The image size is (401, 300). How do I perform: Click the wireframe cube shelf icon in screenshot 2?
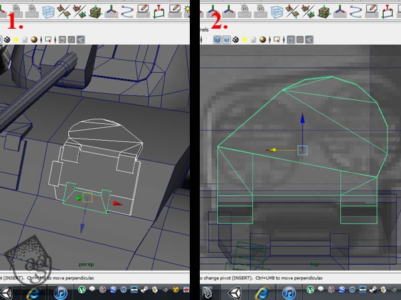click(277, 11)
